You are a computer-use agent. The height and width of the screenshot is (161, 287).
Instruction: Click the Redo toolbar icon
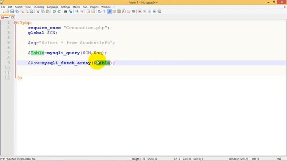point(59,12)
